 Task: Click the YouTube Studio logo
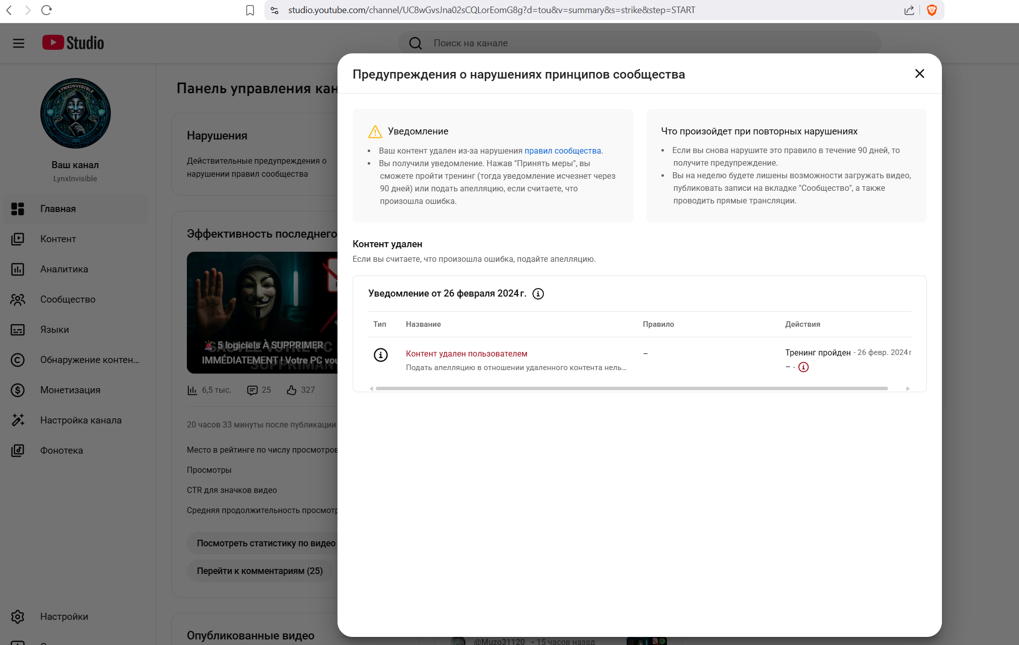tap(73, 43)
